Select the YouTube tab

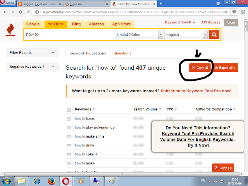56,24
